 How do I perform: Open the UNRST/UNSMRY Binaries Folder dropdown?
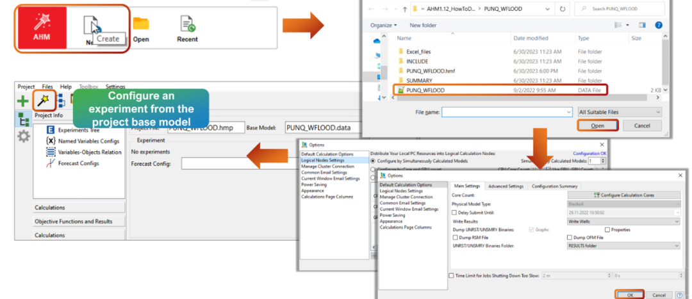[x=623, y=245]
